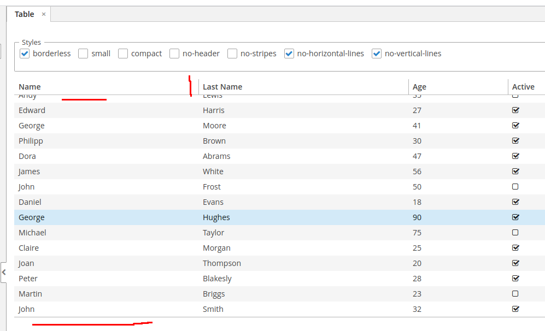The height and width of the screenshot is (331, 545).
Task: Select the Table tab
Action: 24,14
